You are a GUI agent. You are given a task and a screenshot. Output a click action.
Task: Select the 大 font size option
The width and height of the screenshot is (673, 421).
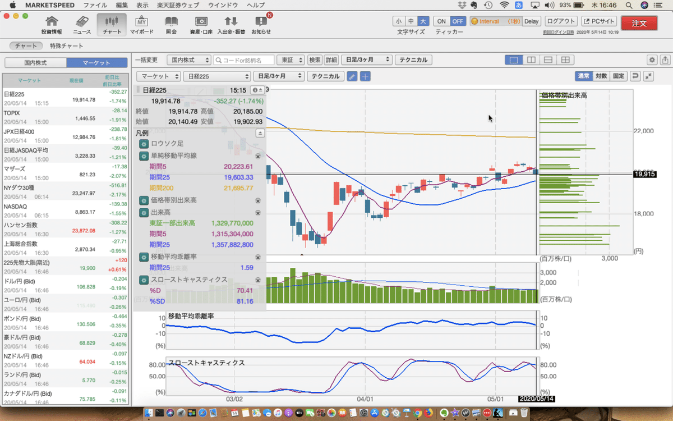click(424, 20)
